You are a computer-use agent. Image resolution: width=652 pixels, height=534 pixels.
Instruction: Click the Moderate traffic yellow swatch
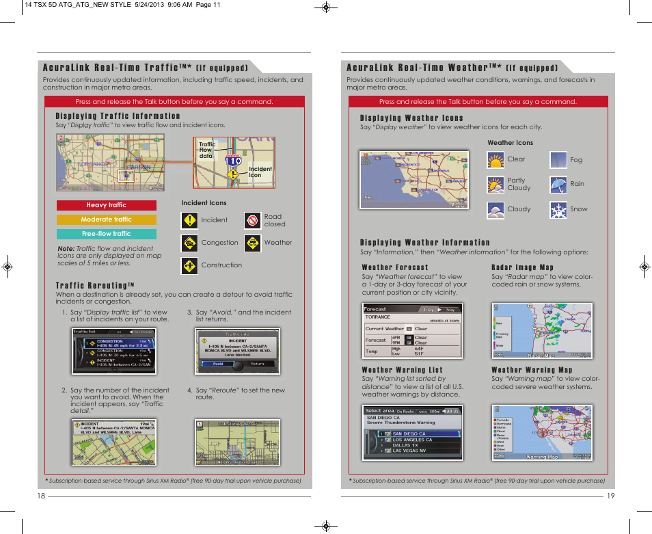point(107,219)
